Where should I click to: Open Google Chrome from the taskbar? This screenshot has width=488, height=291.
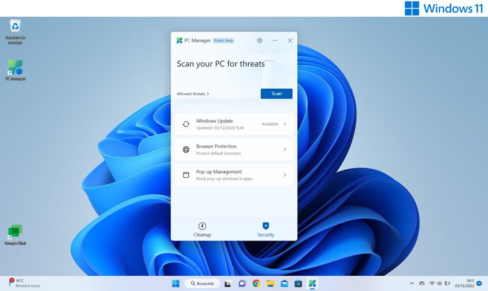(x=256, y=283)
